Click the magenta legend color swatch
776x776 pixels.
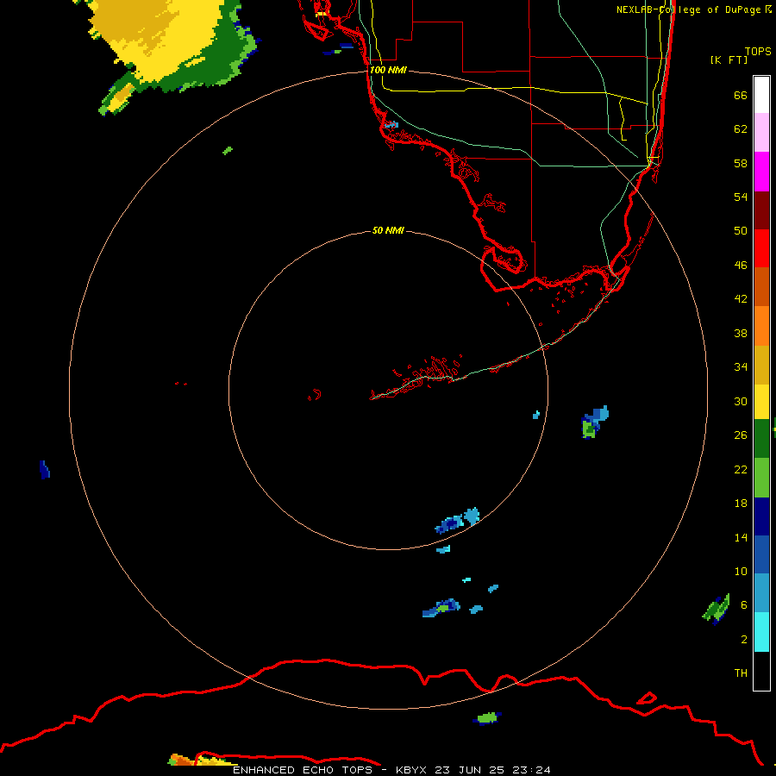coord(761,172)
